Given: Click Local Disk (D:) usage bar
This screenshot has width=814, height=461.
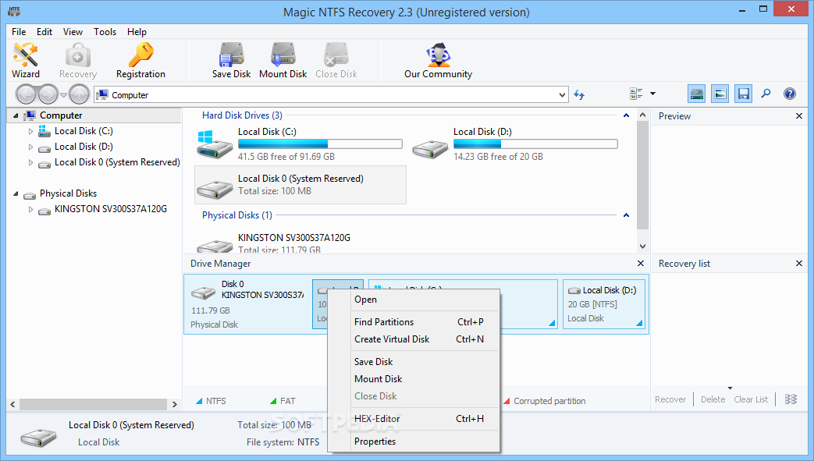Looking at the screenshot, I should click(x=535, y=144).
